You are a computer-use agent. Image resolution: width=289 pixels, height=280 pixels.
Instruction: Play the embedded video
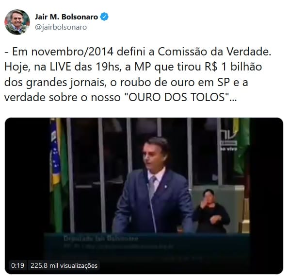pyautogui.click(x=144, y=196)
